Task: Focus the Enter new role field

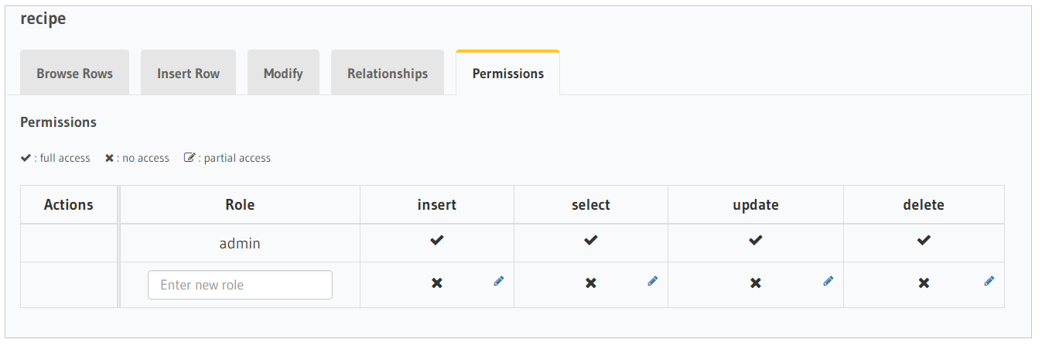Action: tap(240, 285)
